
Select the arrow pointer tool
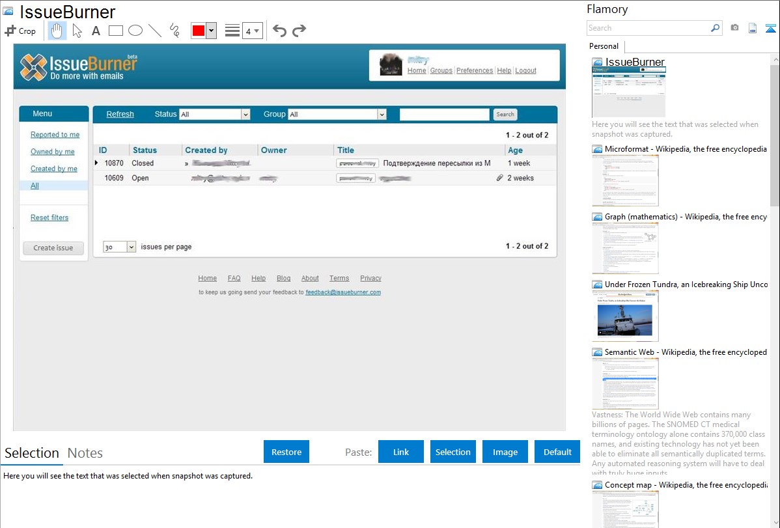point(77,31)
